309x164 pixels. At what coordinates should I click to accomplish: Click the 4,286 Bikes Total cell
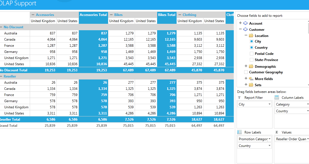pyautogui.click(x=167, y=113)
